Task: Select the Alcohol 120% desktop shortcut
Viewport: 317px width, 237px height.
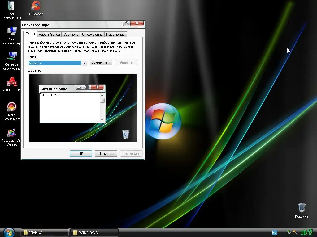Action: pos(11,84)
